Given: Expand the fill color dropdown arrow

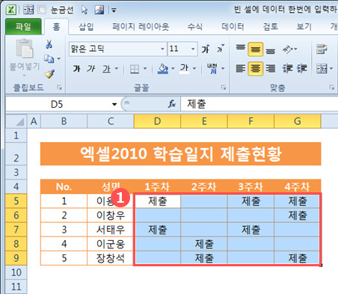Looking at the screenshot, I should point(173,69).
